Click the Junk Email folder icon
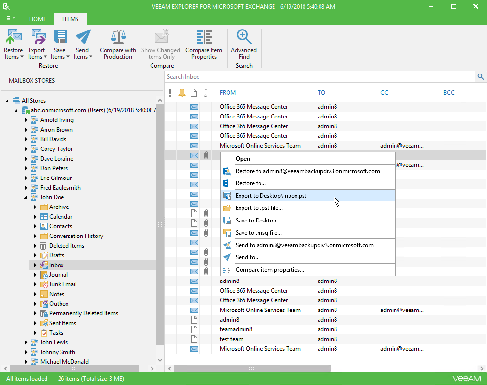The width and height of the screenshot is (487, 385). pyautogui.click(x=44, y=284)
